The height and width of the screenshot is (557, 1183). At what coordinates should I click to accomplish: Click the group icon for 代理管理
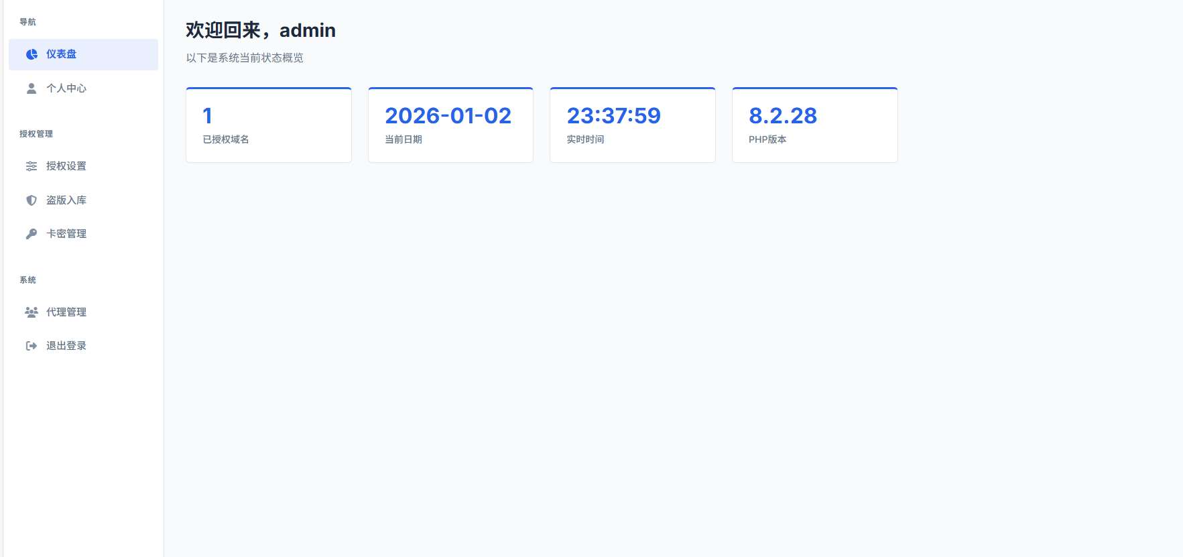(32, 312)
